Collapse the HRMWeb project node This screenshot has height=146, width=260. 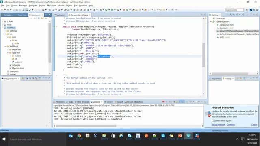[x=3, y=28]
